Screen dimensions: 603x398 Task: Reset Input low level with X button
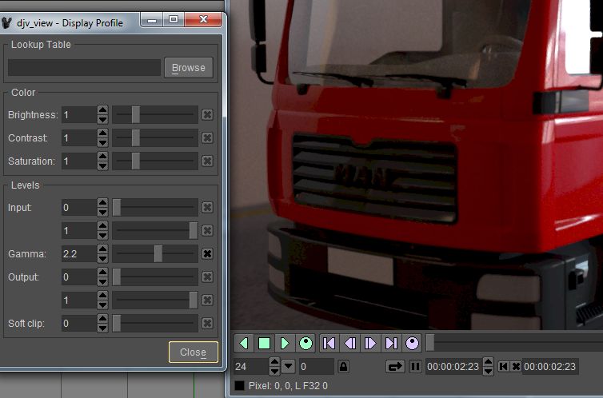[x=207, y=208]
